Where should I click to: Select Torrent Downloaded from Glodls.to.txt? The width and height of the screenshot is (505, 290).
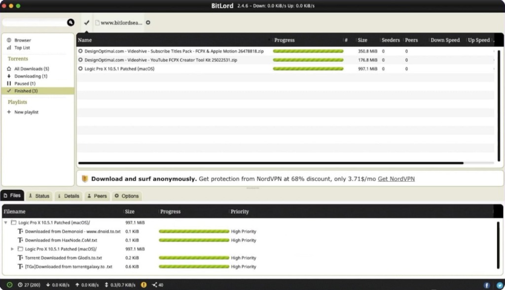coord(64,258)
